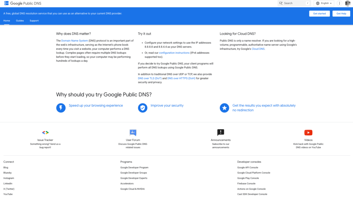Click the User Forum heading
Viewport: 353px width, 197px height.
(x=133, y=140)
